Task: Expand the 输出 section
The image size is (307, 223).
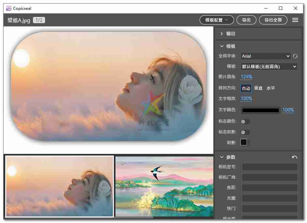Action: point(222,34)
